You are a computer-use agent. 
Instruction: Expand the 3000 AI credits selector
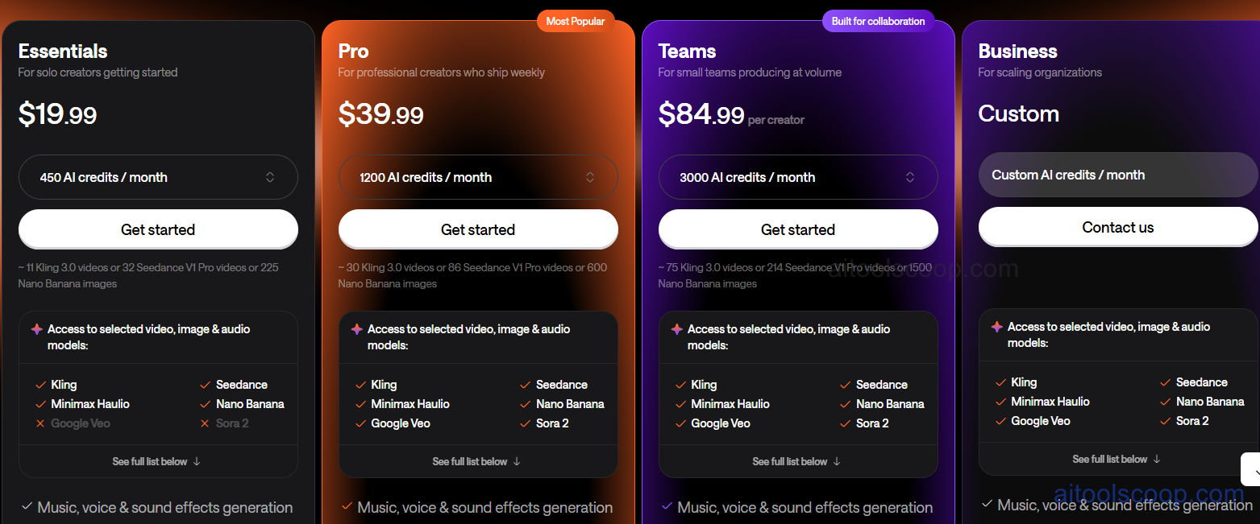click(x=798, y=177)
